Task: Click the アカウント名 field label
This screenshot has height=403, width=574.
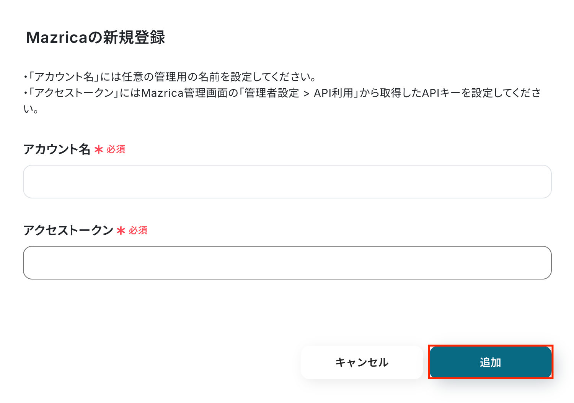Action: 57,149
